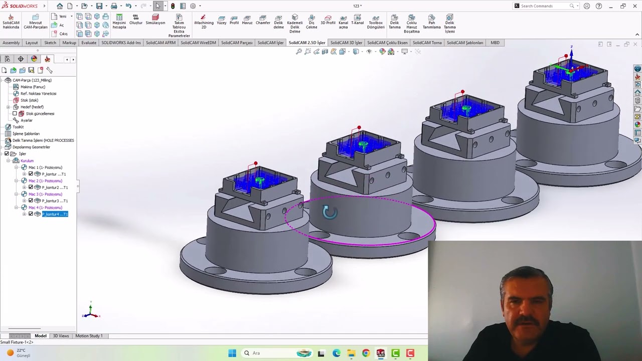642x361 pixels.
Task: Open the Motion Study 1 tab
Action: point(89,336)
